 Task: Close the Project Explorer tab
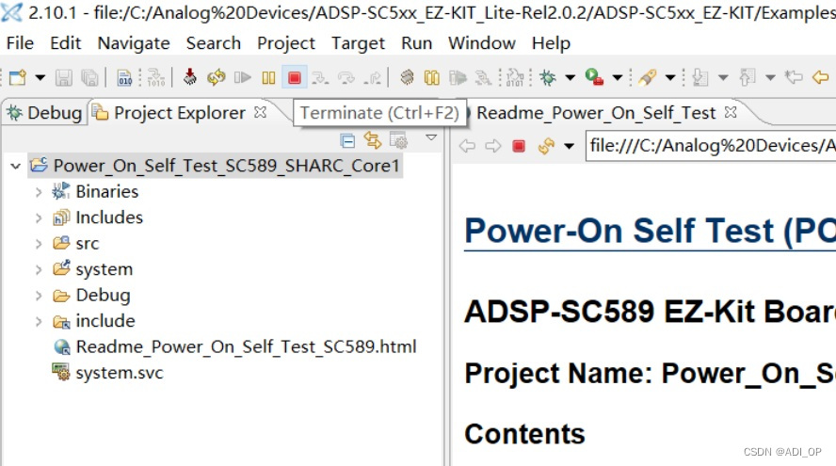(x=260, y=113)
